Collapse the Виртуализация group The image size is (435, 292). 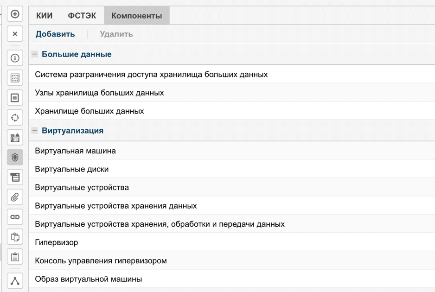pyautogui.click(x=35, y=131)
